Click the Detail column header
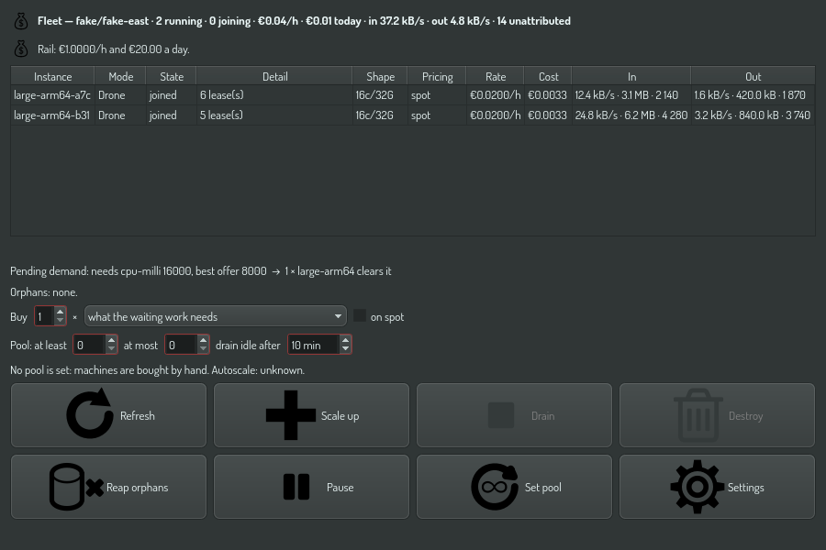This screenshot has height=550, width=826. coord(274,76)
